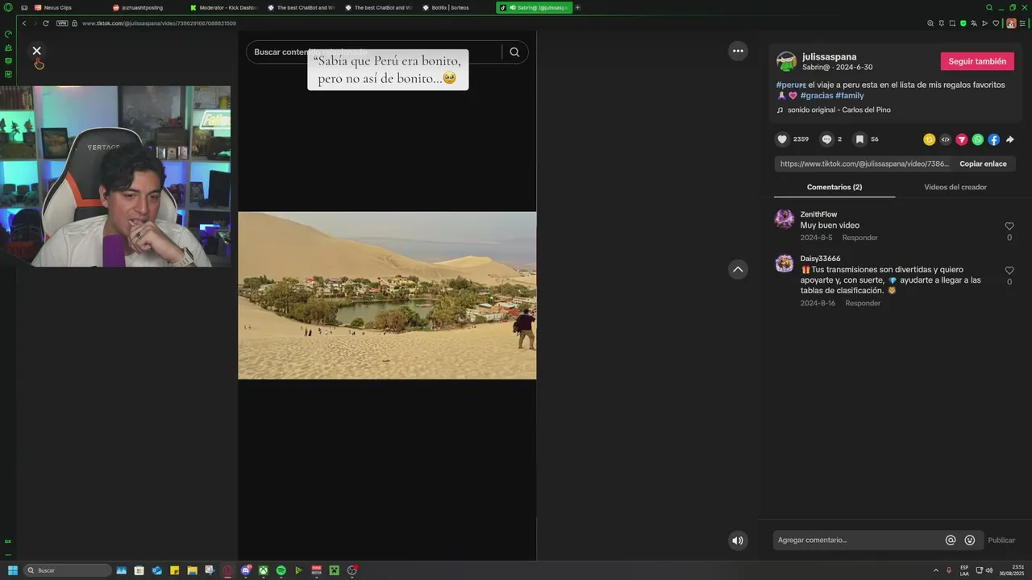
Task: Open Daisy33666 commenter profile
Action: click(820, 259)
